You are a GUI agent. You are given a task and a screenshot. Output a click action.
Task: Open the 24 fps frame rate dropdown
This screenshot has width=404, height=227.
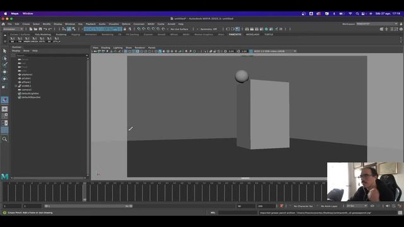click(x=357, y=206)
